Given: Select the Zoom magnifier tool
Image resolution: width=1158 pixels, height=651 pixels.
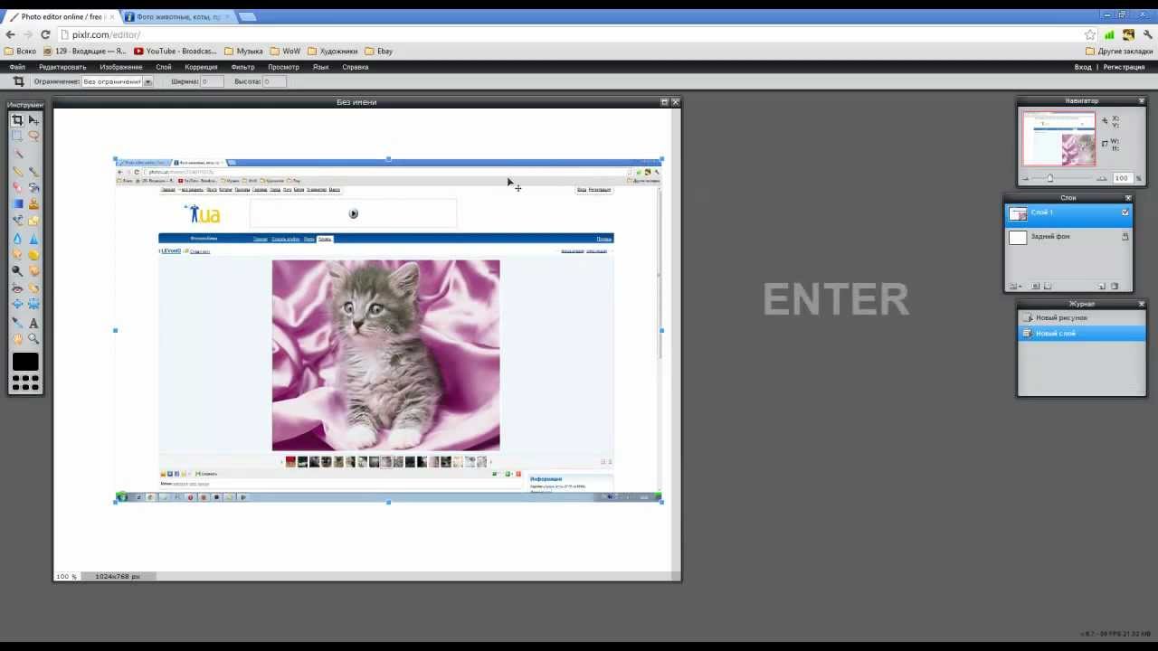Looking at the screenshot, I should pyautogui.click(x=33, y=338).
